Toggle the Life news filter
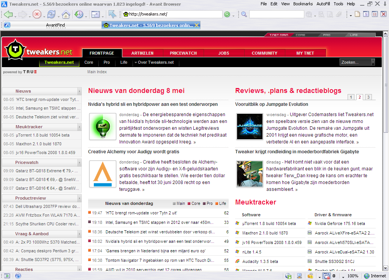 (221, 203)
